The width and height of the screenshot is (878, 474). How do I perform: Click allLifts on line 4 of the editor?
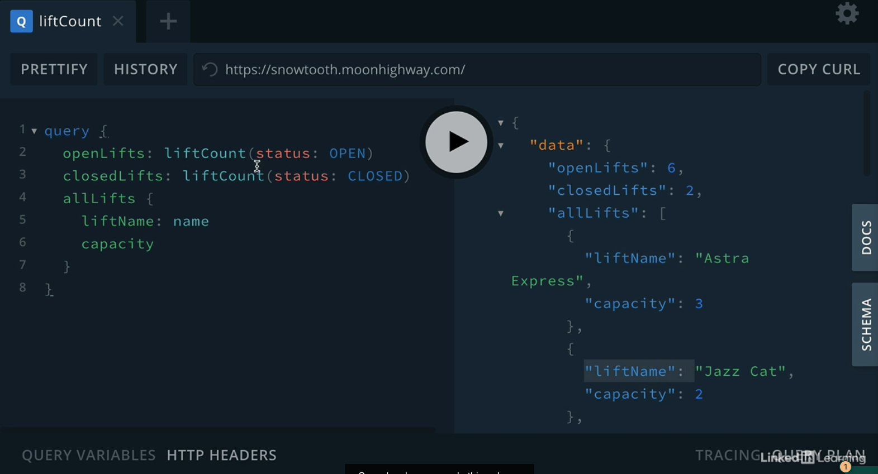coord(99,199)
